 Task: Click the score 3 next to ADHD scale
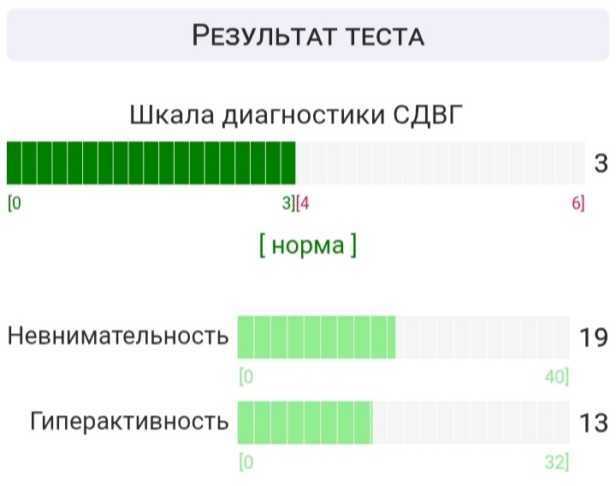tap(601, 163)
